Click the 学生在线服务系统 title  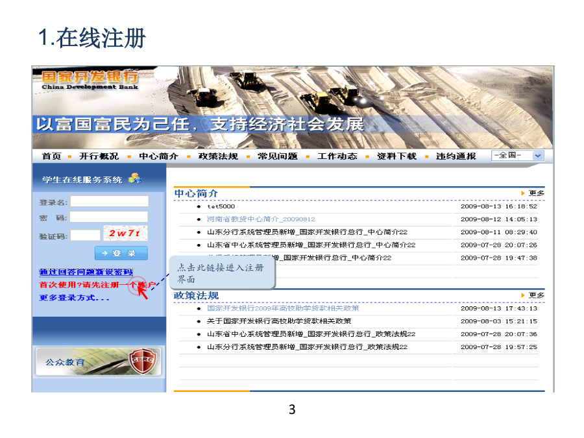point(82,180)
